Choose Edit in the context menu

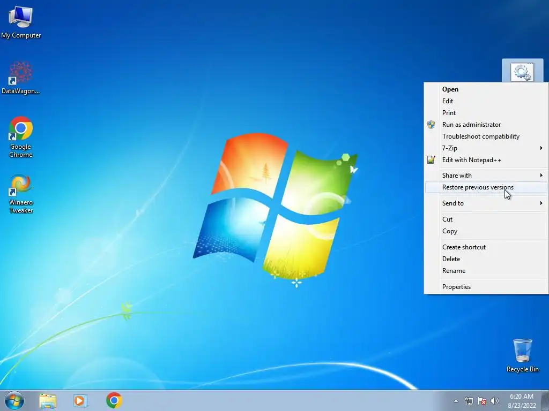486,101
